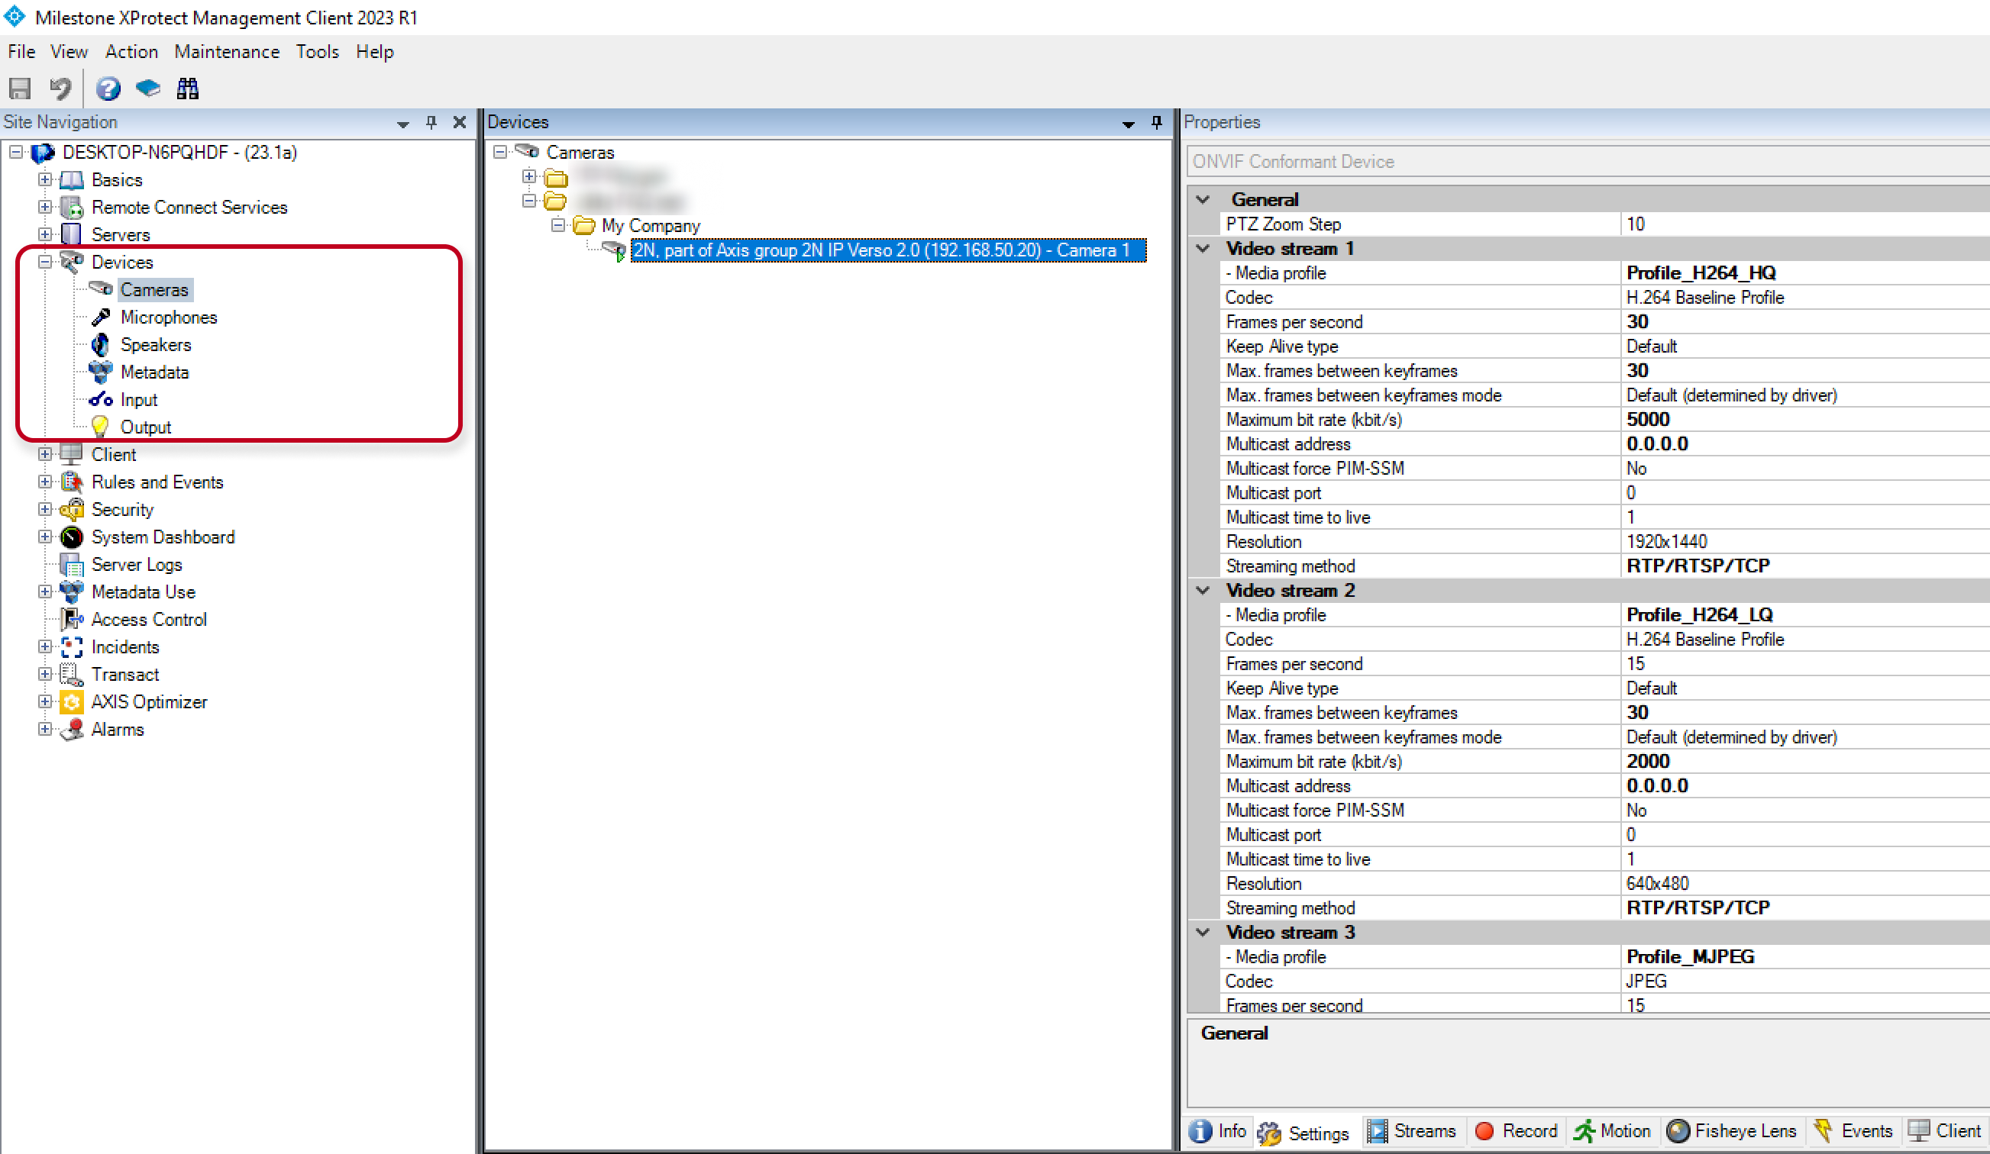Screen dimensions: 1990x1154
Task: Click Video stream 2 Streaming method value
Action: pos(1804,908)
